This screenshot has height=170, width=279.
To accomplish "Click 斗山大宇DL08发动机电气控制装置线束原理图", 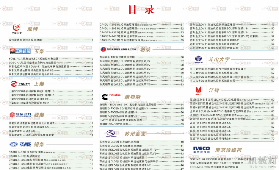I will pyautogui.click(x=232, y=69).
